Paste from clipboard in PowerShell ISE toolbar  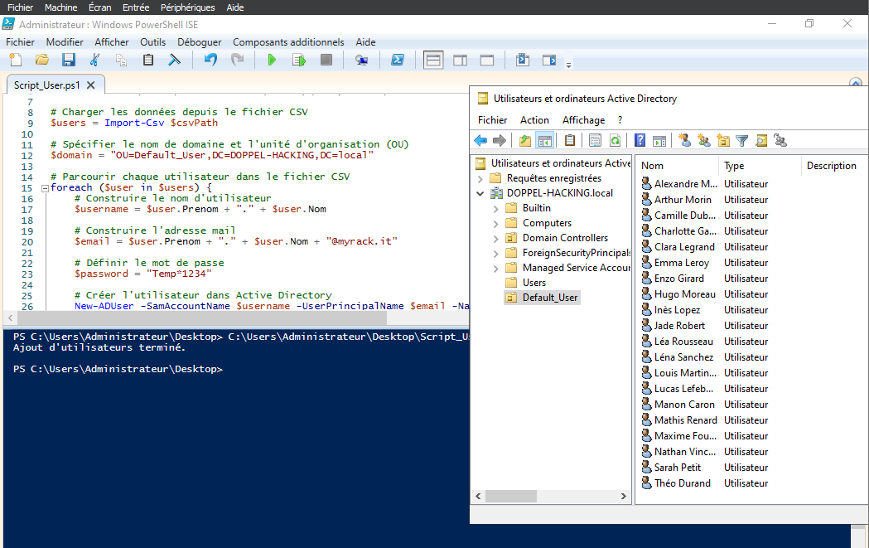148,60
